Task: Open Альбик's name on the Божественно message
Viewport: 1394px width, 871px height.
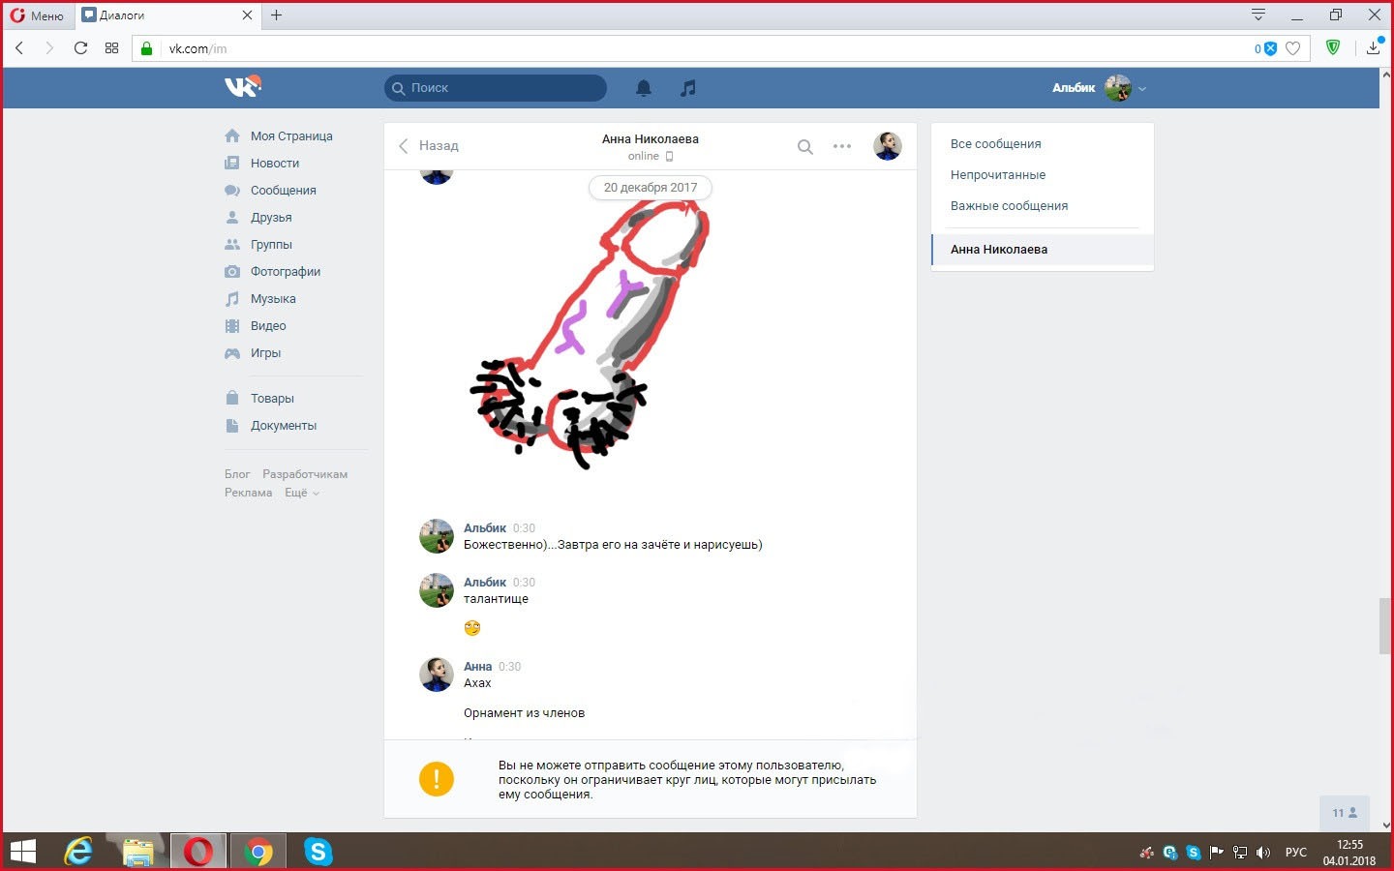Action: [x=485, y=528]
